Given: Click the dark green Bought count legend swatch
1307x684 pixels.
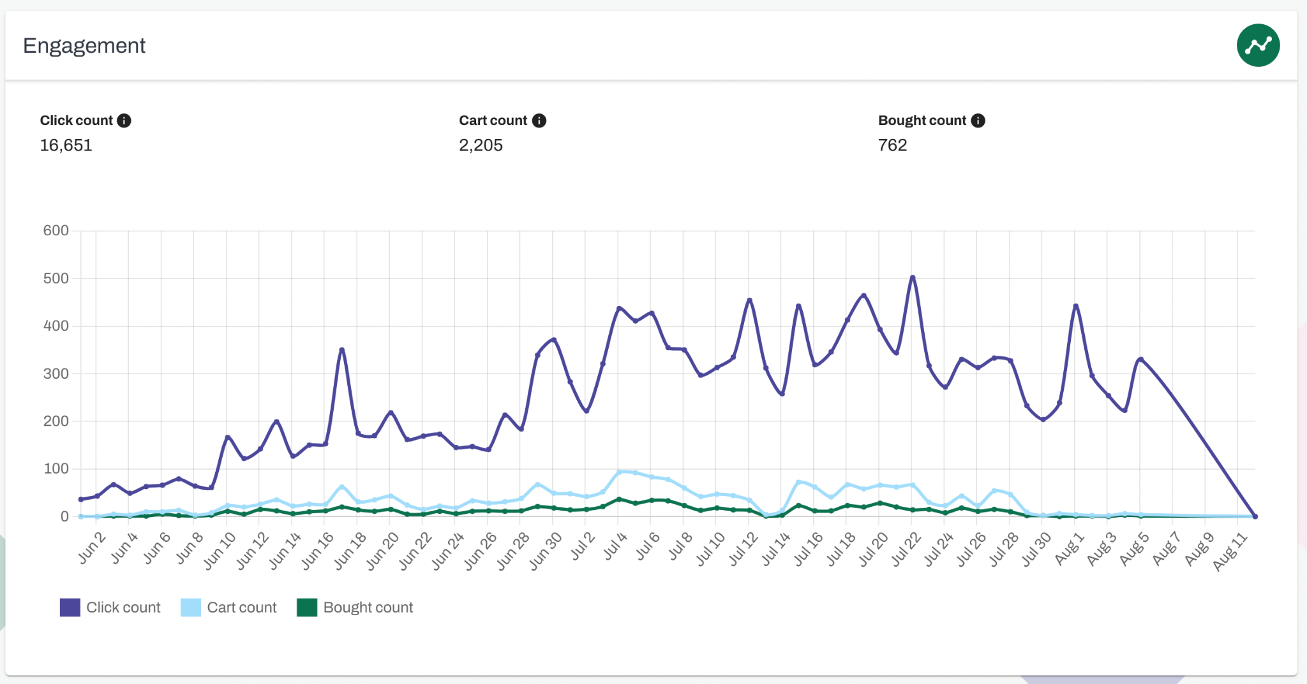Looking at the screenshot, I should (307, 608).
